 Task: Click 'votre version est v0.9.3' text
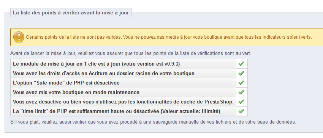coord(151,64)
